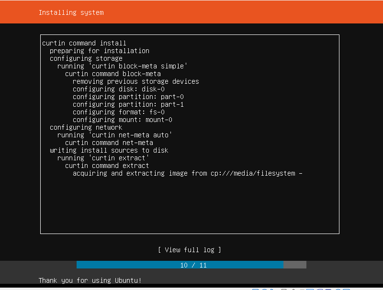Click the 'curtin command extract' line
Screen dimensions: 383x290
pyautogui.click(x=107, y=166)
